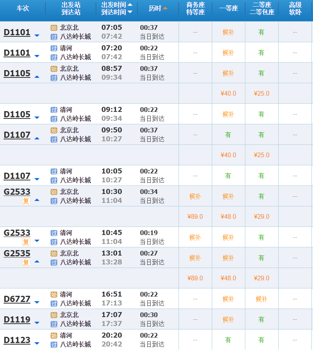Click the 复 icon under G2533 departing 10:45
Viewport: 313px width, 350px height.
click(x=26, y=242)
